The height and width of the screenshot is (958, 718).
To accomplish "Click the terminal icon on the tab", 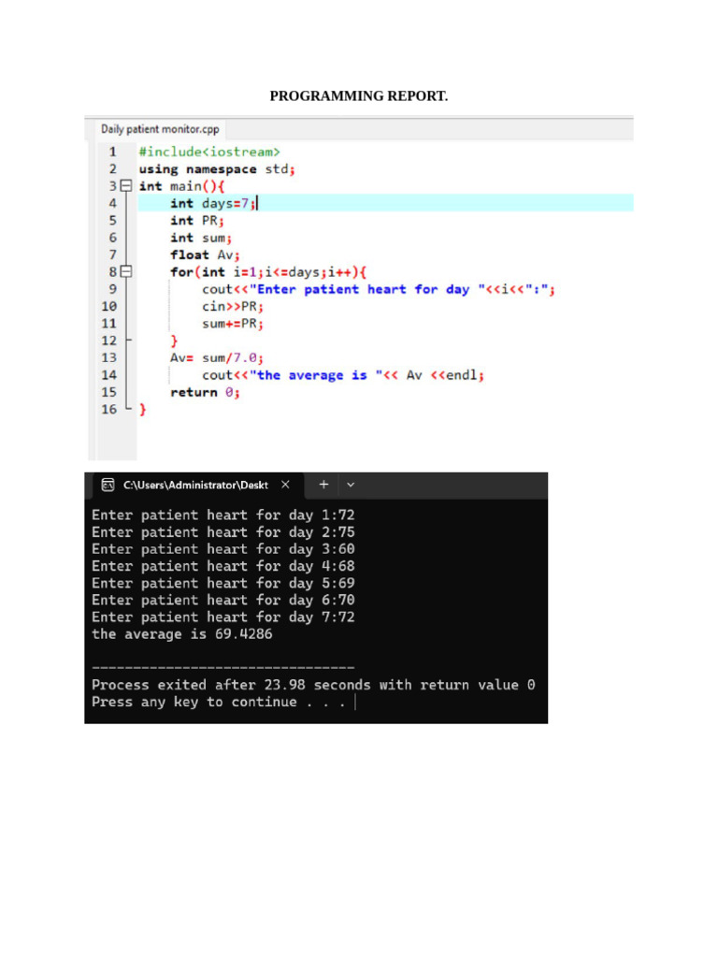I will click(108, 486).
